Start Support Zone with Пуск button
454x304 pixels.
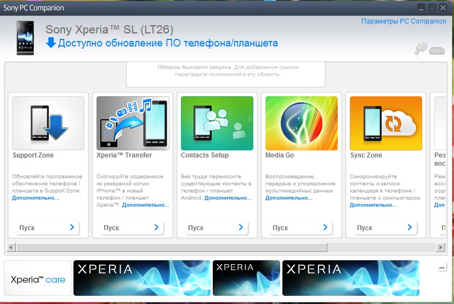tap(48, 227)
